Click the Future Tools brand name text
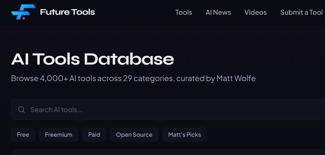Screen dimensions: 325x155 67,12
